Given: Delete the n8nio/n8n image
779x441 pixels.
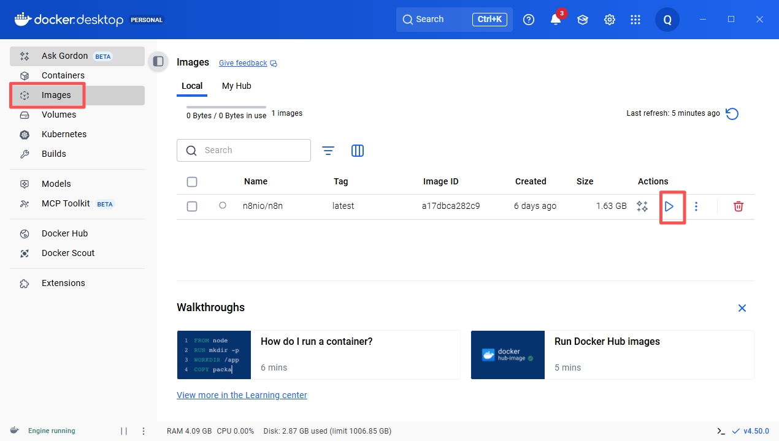Looking at the screenshot, I should click(x=739, y=206).
